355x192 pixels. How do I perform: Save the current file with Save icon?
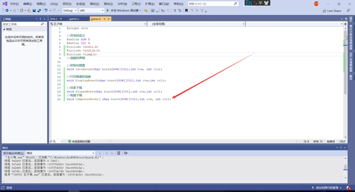tap(34, 10)
